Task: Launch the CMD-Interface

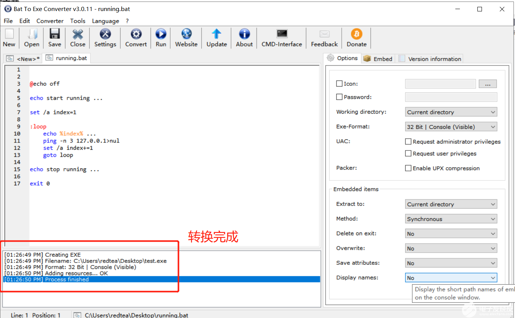Action: 282,38
